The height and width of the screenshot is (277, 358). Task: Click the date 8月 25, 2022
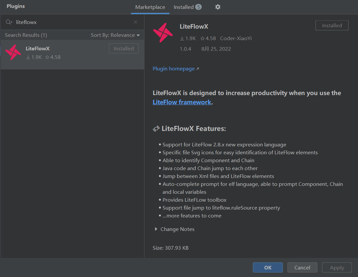click(x=216, y=49)
